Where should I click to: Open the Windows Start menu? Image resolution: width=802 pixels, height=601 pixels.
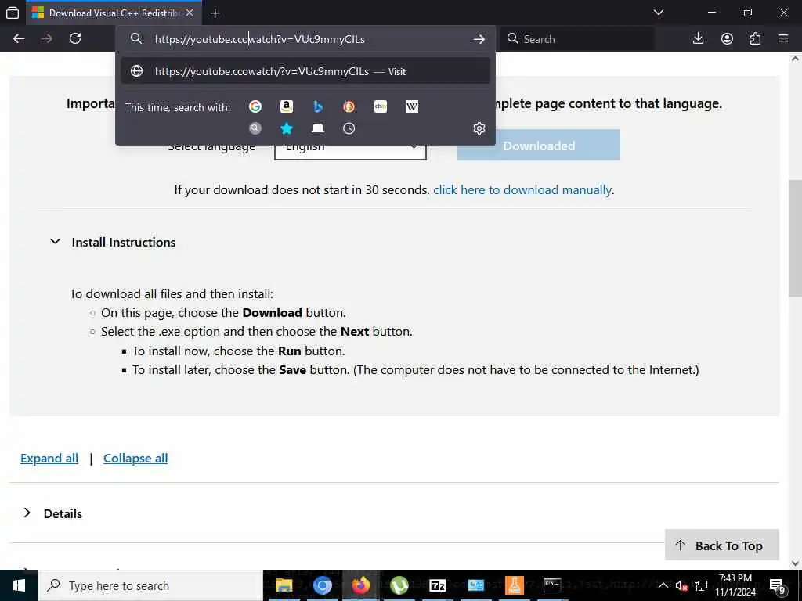[19, 585]
